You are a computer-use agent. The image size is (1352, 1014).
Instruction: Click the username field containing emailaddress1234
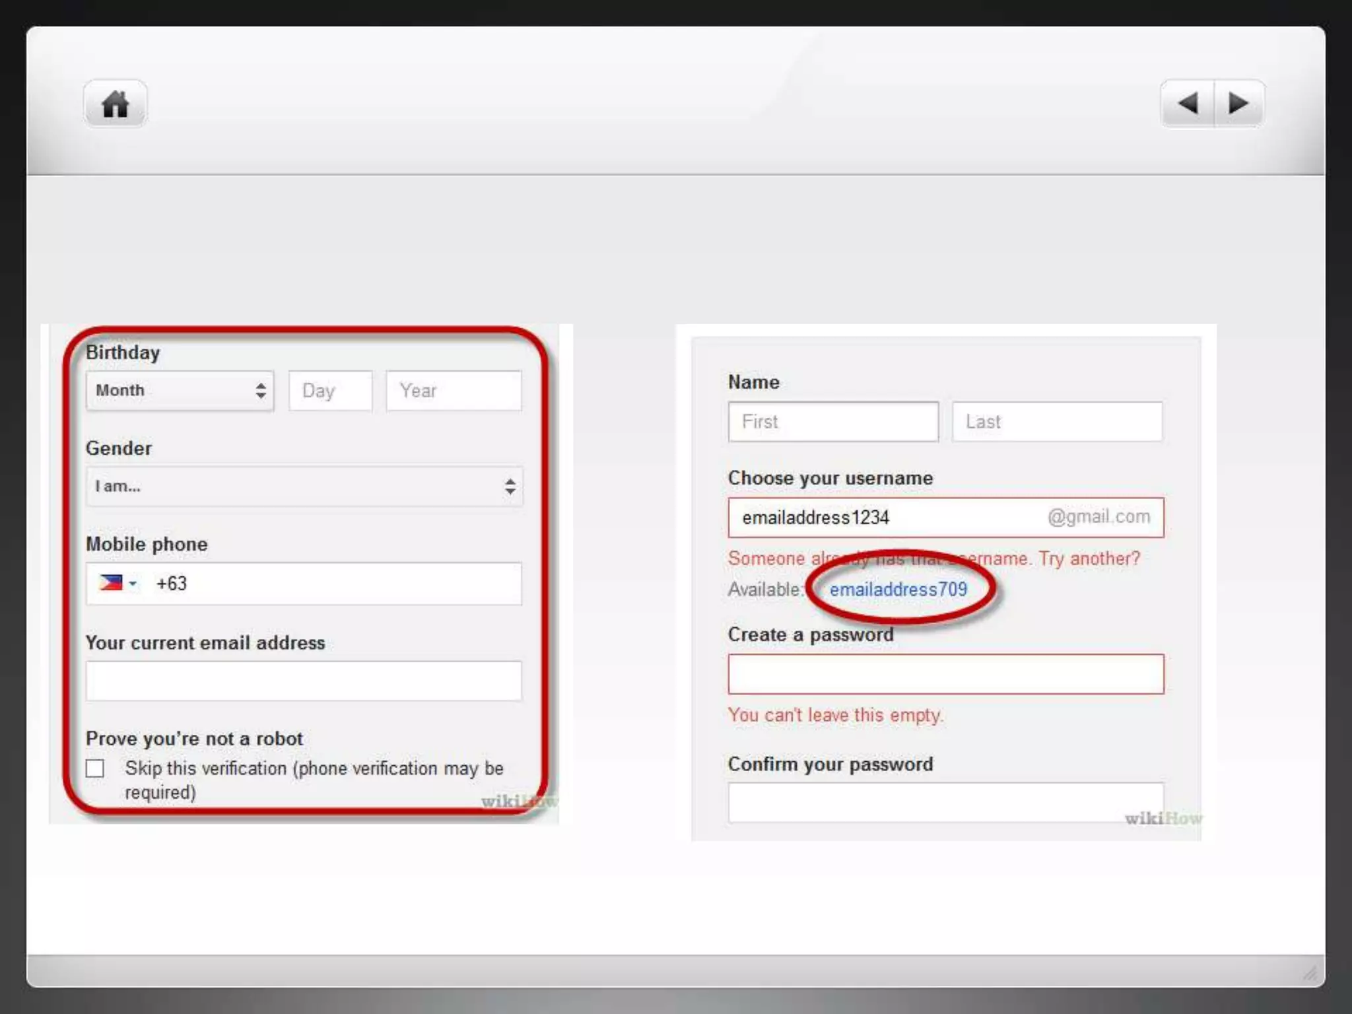[x=946, y=518]
